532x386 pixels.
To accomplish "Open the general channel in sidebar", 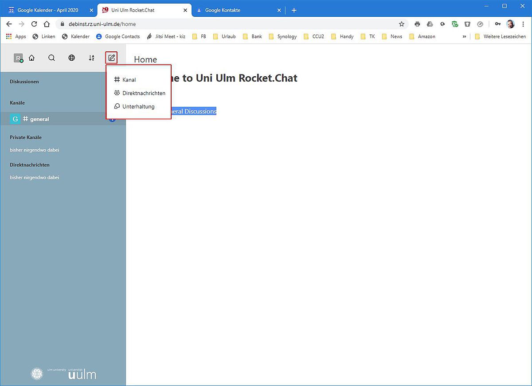I will 39,119.
